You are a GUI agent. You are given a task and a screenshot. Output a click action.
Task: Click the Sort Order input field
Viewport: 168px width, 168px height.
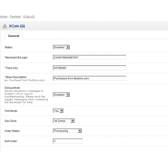(x=68, y=141)
